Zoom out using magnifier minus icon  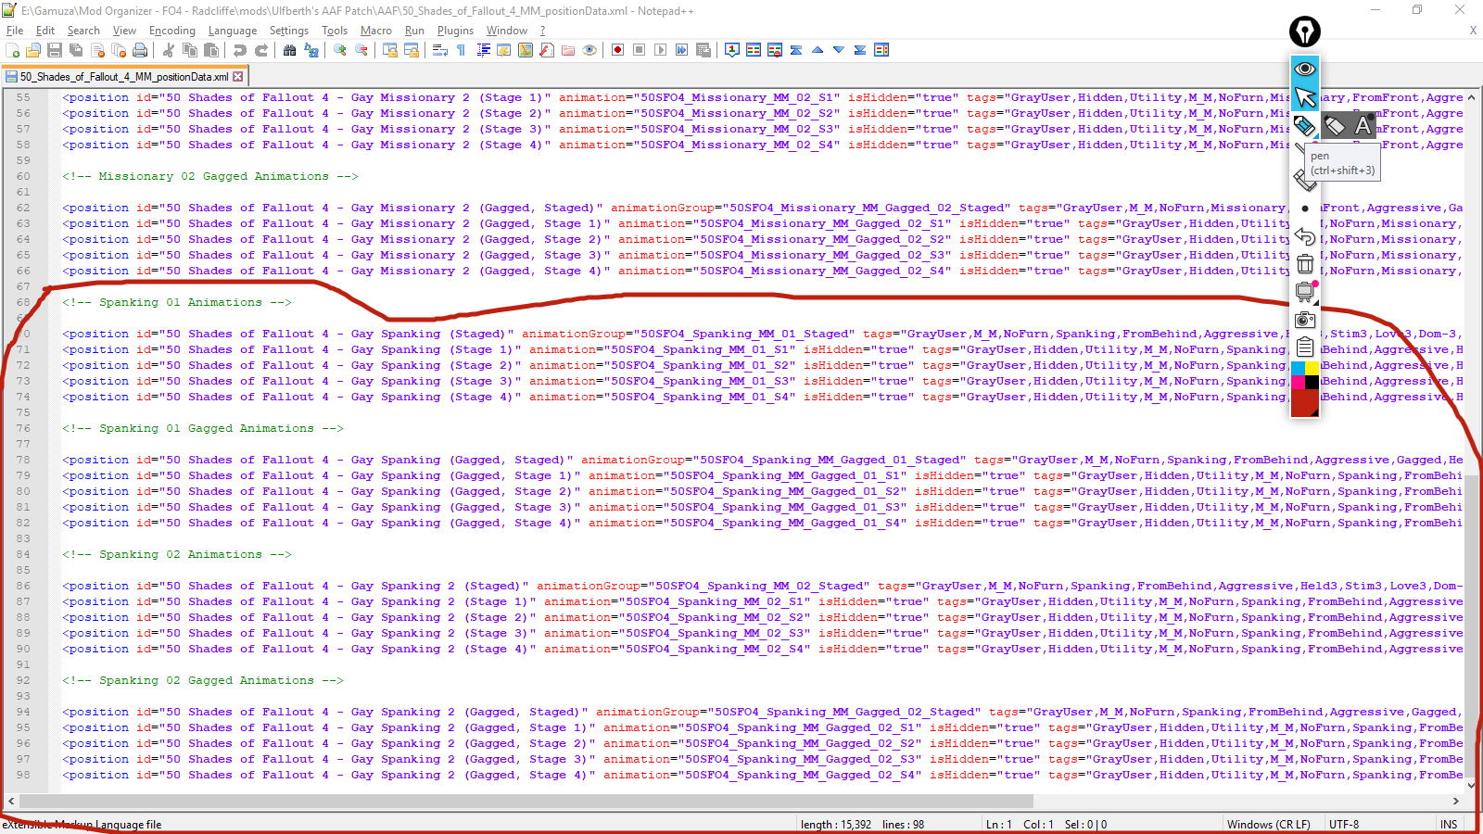point(361,50)
